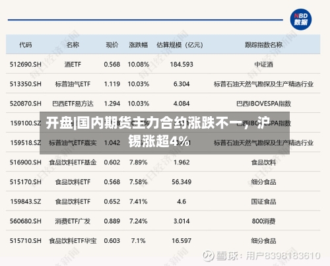Click the 代码 column header
Viewport: 330px width, 266px height.
tap(26, 45)
